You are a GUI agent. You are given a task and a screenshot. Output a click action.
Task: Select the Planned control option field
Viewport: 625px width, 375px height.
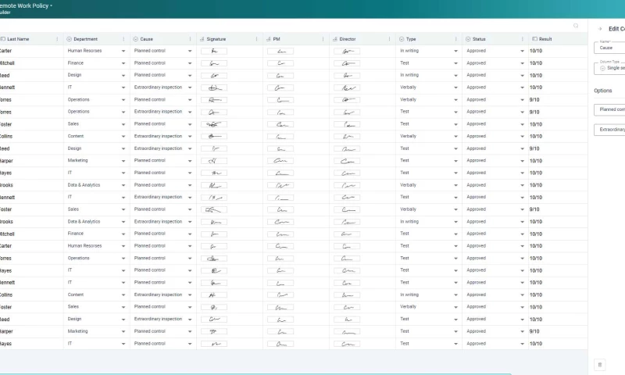pyautogui.click(x=610, y=109)
